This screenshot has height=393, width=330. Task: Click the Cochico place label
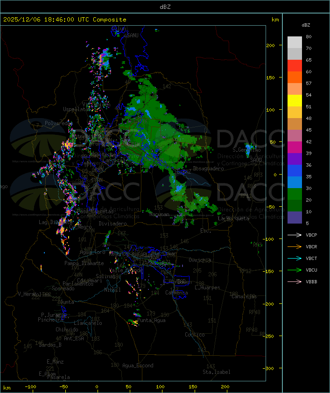[195, 335]
